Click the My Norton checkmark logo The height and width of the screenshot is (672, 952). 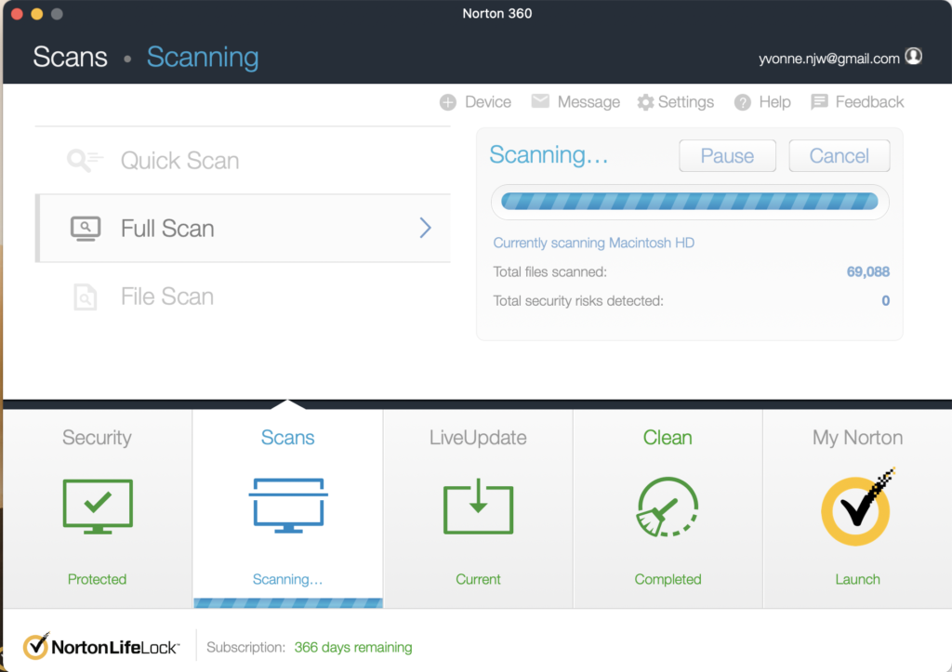click(x=857, y=507)
